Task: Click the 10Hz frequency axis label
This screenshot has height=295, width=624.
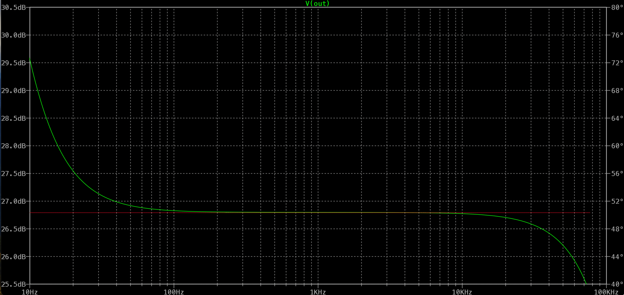Action: coord(30,292)
